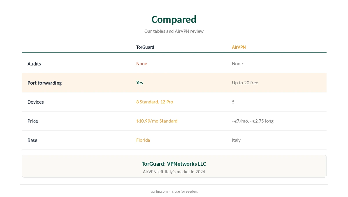Select the Price row label
Image resolution: width=348 pixels, height=197 pixels.
pos(33,121)
